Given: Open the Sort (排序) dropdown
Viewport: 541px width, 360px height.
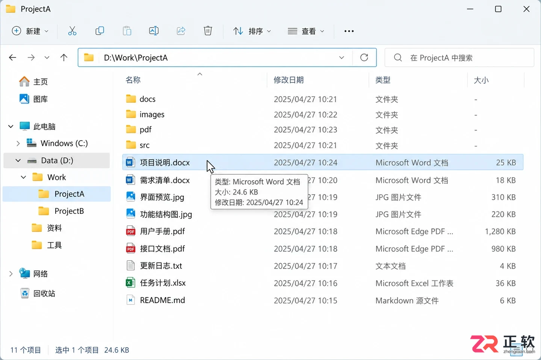Looking at the screenshot, I should click(252, 31).
